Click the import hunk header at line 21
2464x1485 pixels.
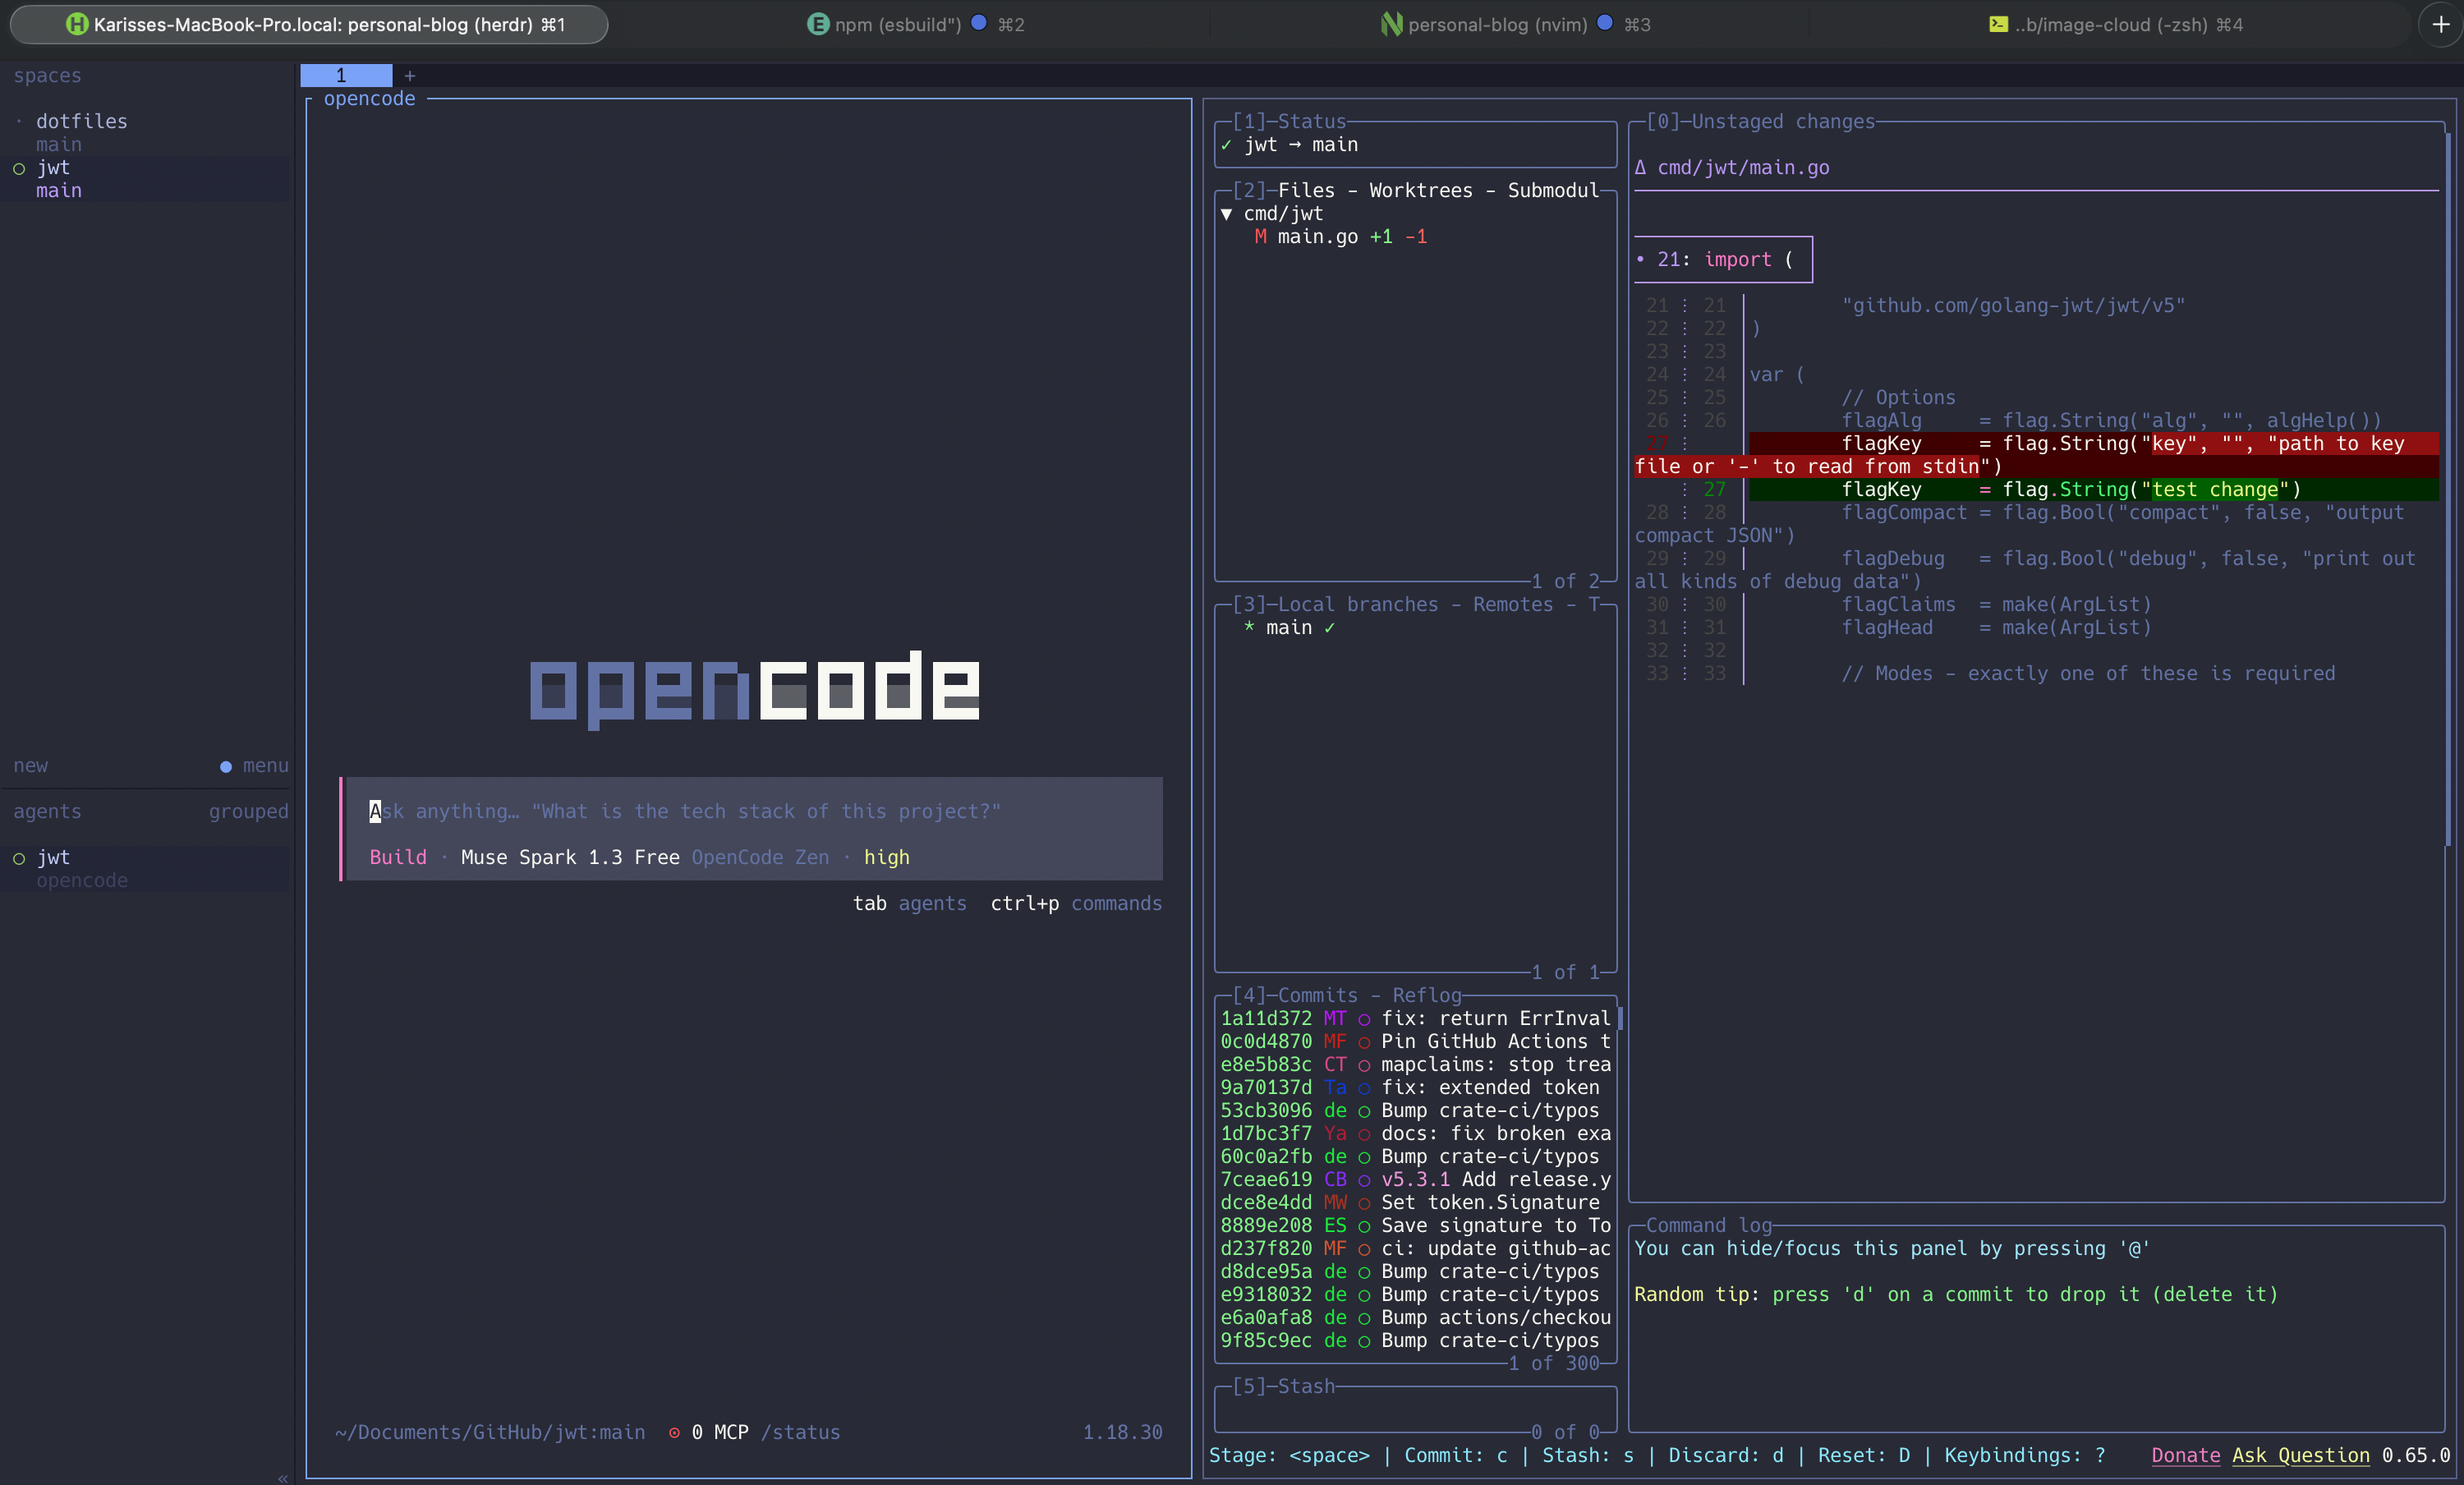click(1723, 260)
